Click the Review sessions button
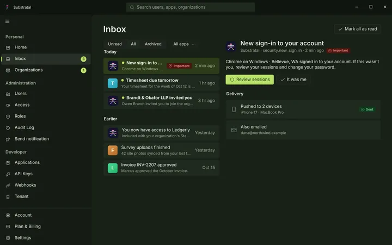This screenshot has height=245, width=392. pyautogui.click(x=249, y=79)
